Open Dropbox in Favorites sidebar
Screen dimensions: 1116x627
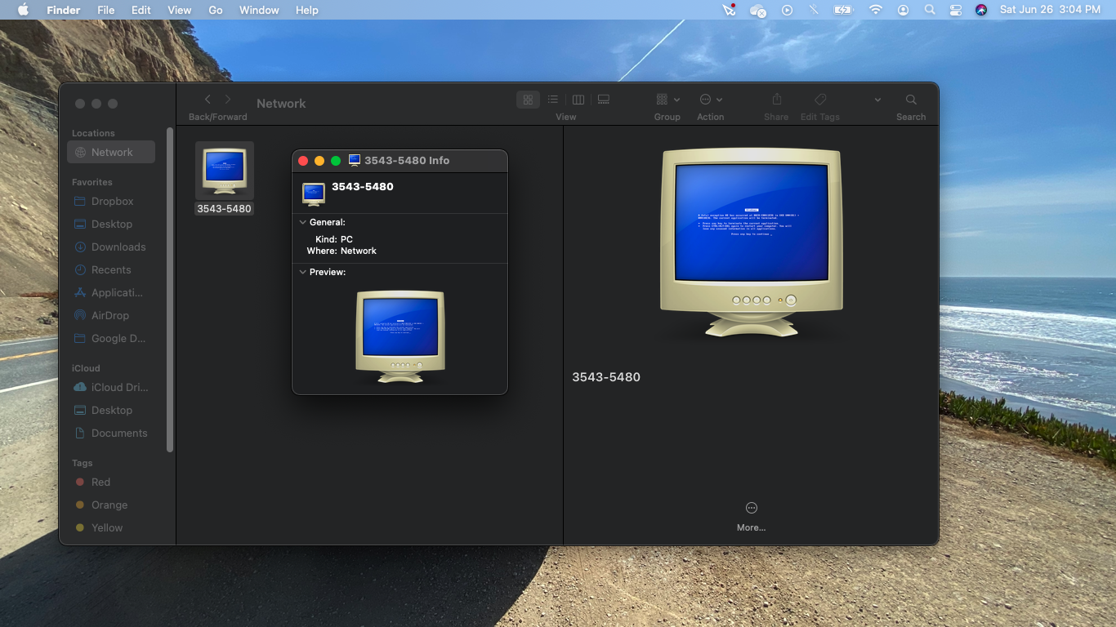[111, 201]
